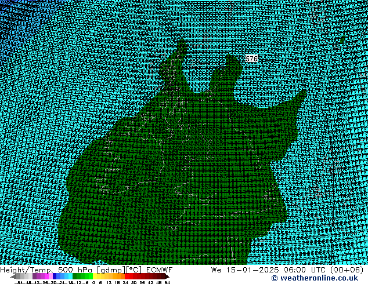This screenshot has width=368, height=284.
Task: Select the orange legend swatch
Action: pyautogui.click(x=115, y=277)
